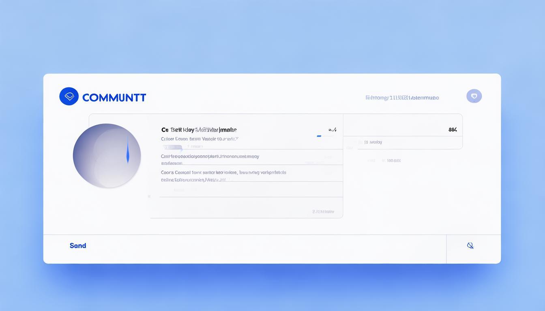Click the purple shield icon in header
The image size is (545, 311).
474,96
